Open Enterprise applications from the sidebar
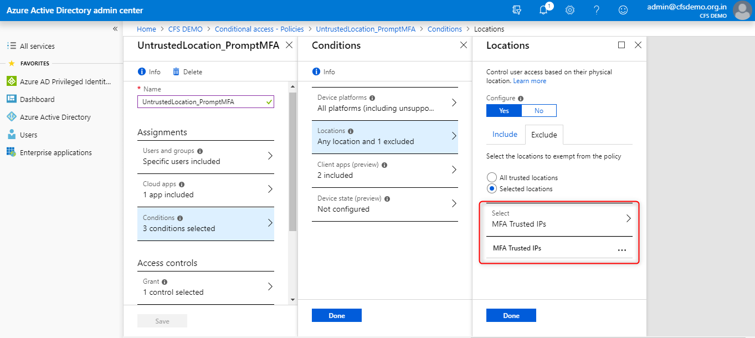This screenshot has height=338, width=755. click(x=56, y=153)
